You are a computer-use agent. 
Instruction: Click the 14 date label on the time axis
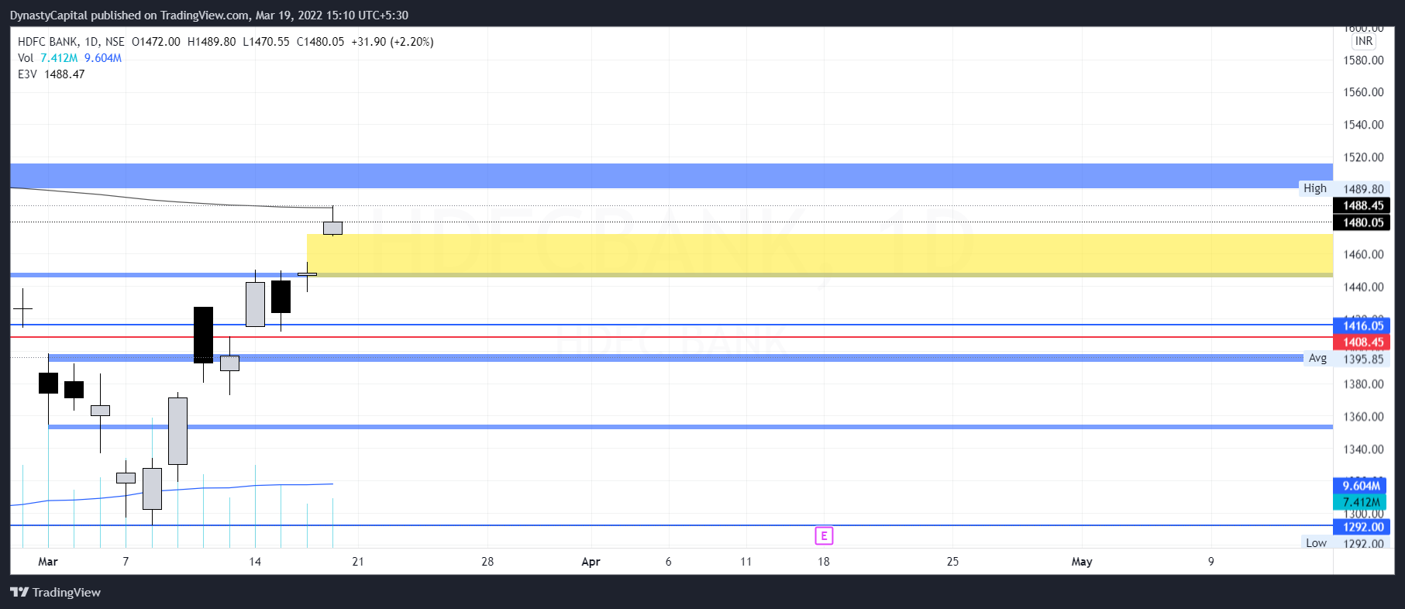(x=255, y=562)
